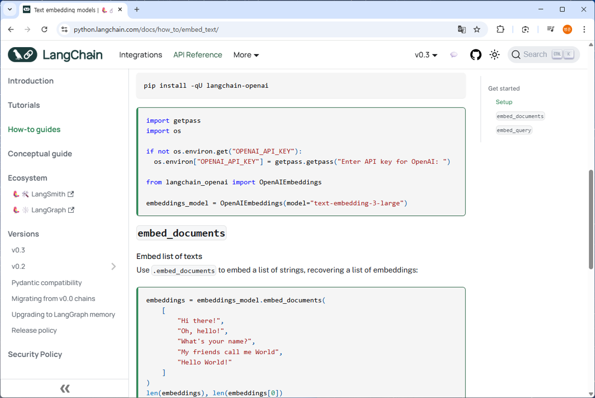The width and height of the screenshot is (595, 398).
Task: Click the embed_documents section heading
Action: (181, 233)
